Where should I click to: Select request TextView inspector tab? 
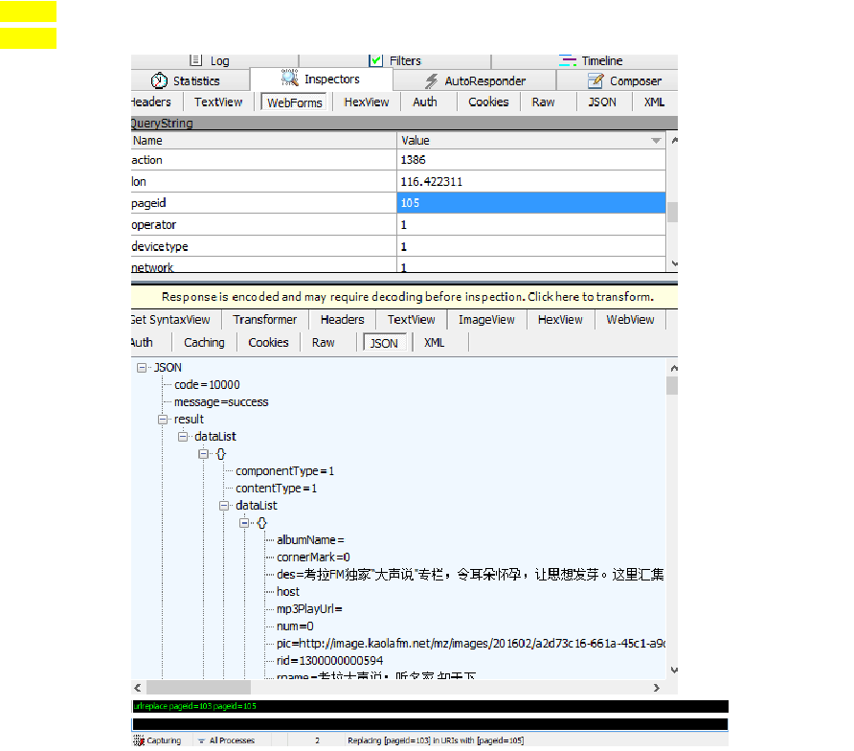[x=218, y=102]
